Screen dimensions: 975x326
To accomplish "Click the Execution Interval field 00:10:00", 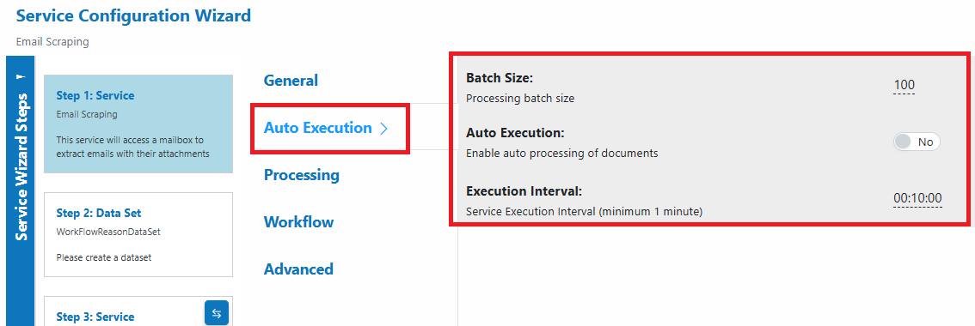I will click(x=917, y=199).
